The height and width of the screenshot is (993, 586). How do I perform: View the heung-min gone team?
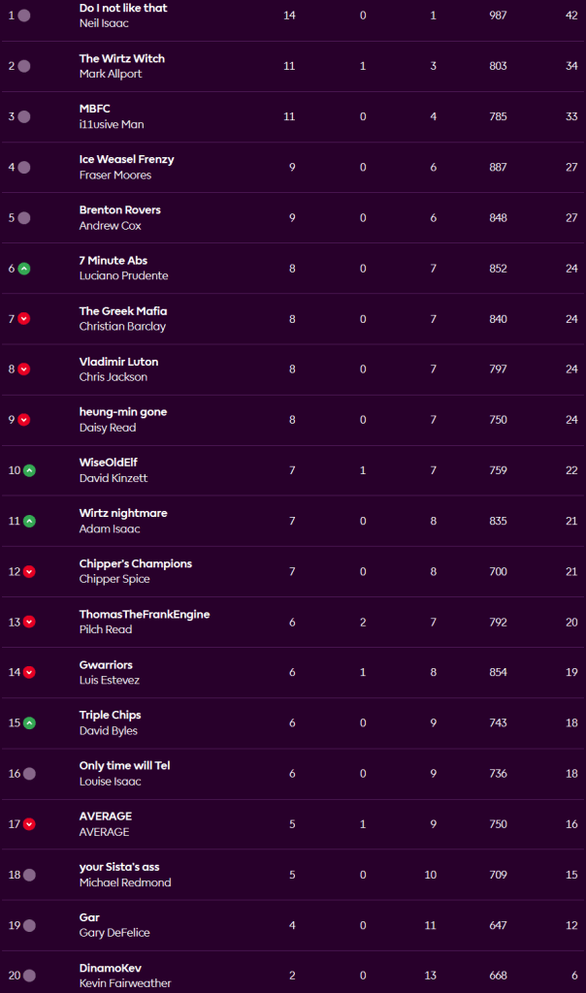coord(123,412)
